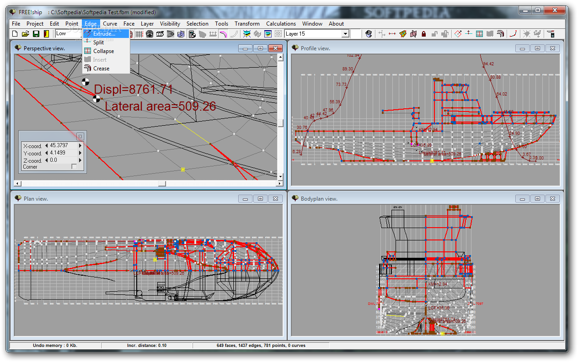Open the Selection menu
This screenshot has width=578, height=362.
pyautogui.click(x=197, y=23)
